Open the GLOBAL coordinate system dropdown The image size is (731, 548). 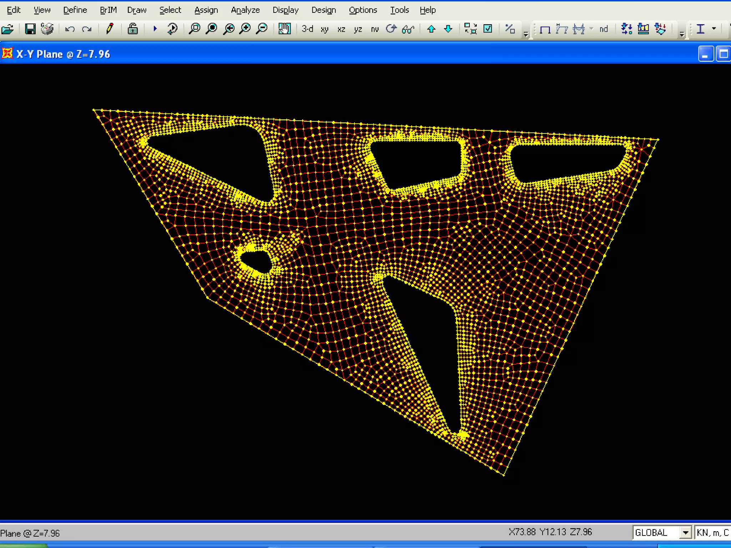tap(685, 533)
